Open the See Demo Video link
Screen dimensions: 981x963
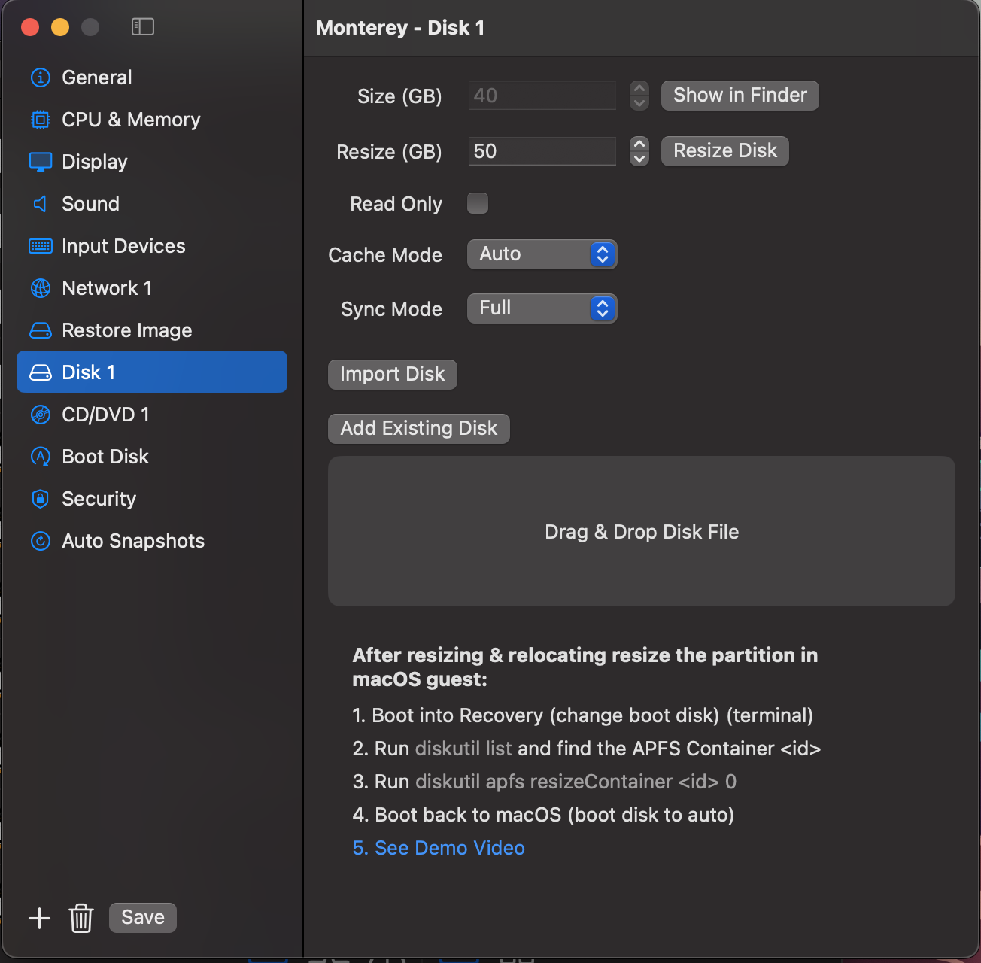[439, 848]
